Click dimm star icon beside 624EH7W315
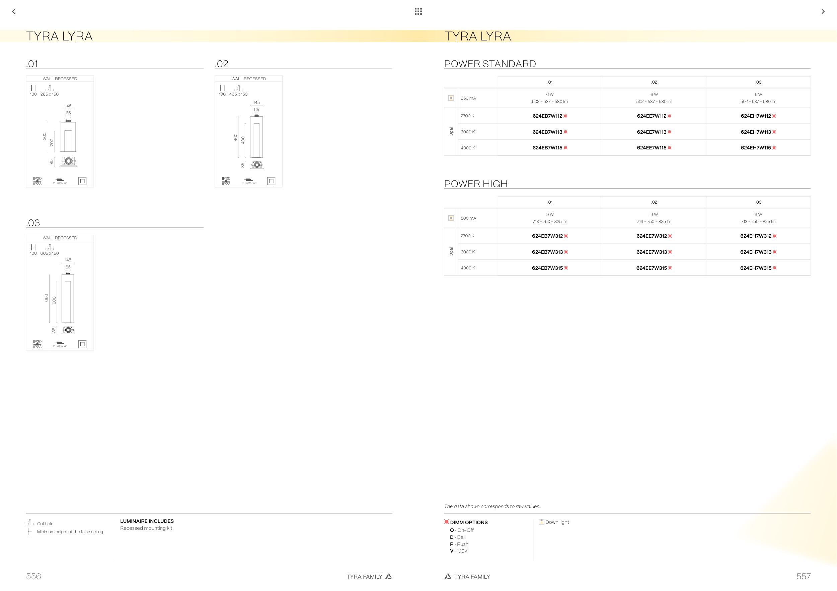 click(x=775, y=268)
